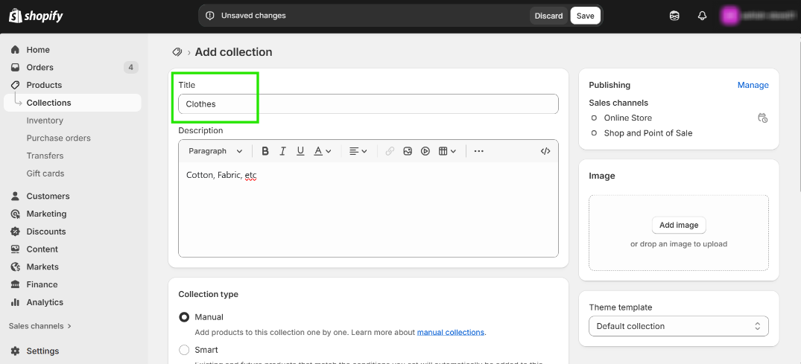Insert a video into the description

(x=425, y=151)
